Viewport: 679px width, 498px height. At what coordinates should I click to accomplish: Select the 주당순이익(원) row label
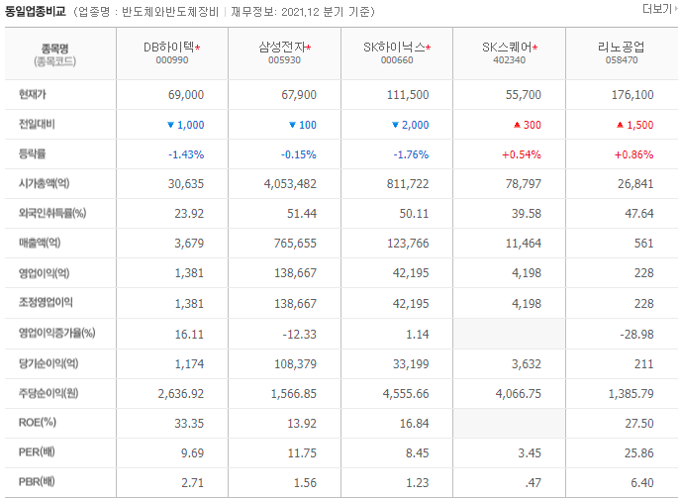(48, 393)
